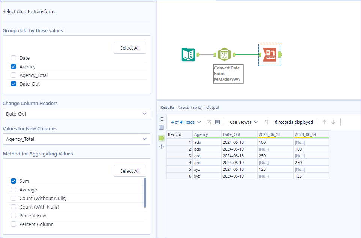Click the DateTime tool output anchor
The width and height of the screenshot is (361, 238).
tap(234, 54)
